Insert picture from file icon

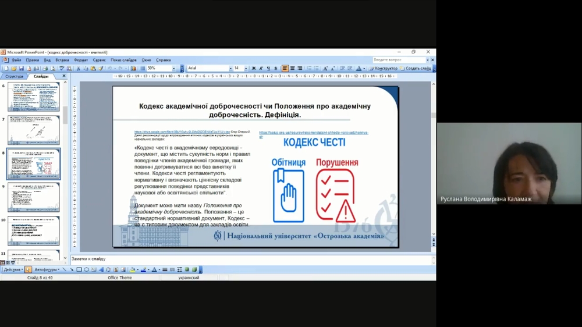click(x=123, y=269)
